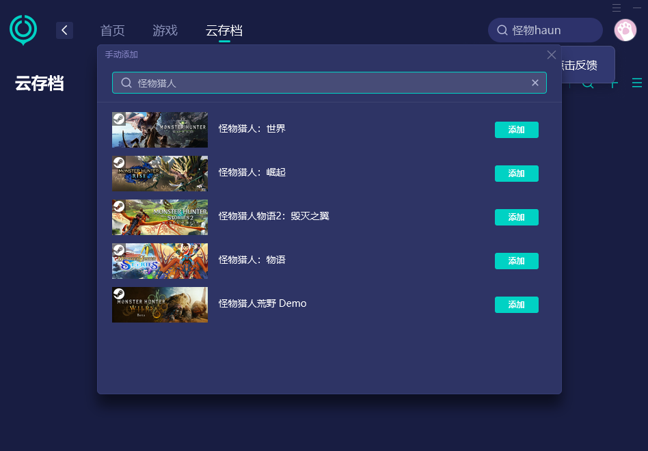Minimize the application window
This screenshot has width=648, height=451.
pyautogui.click(x=637, y=8)
